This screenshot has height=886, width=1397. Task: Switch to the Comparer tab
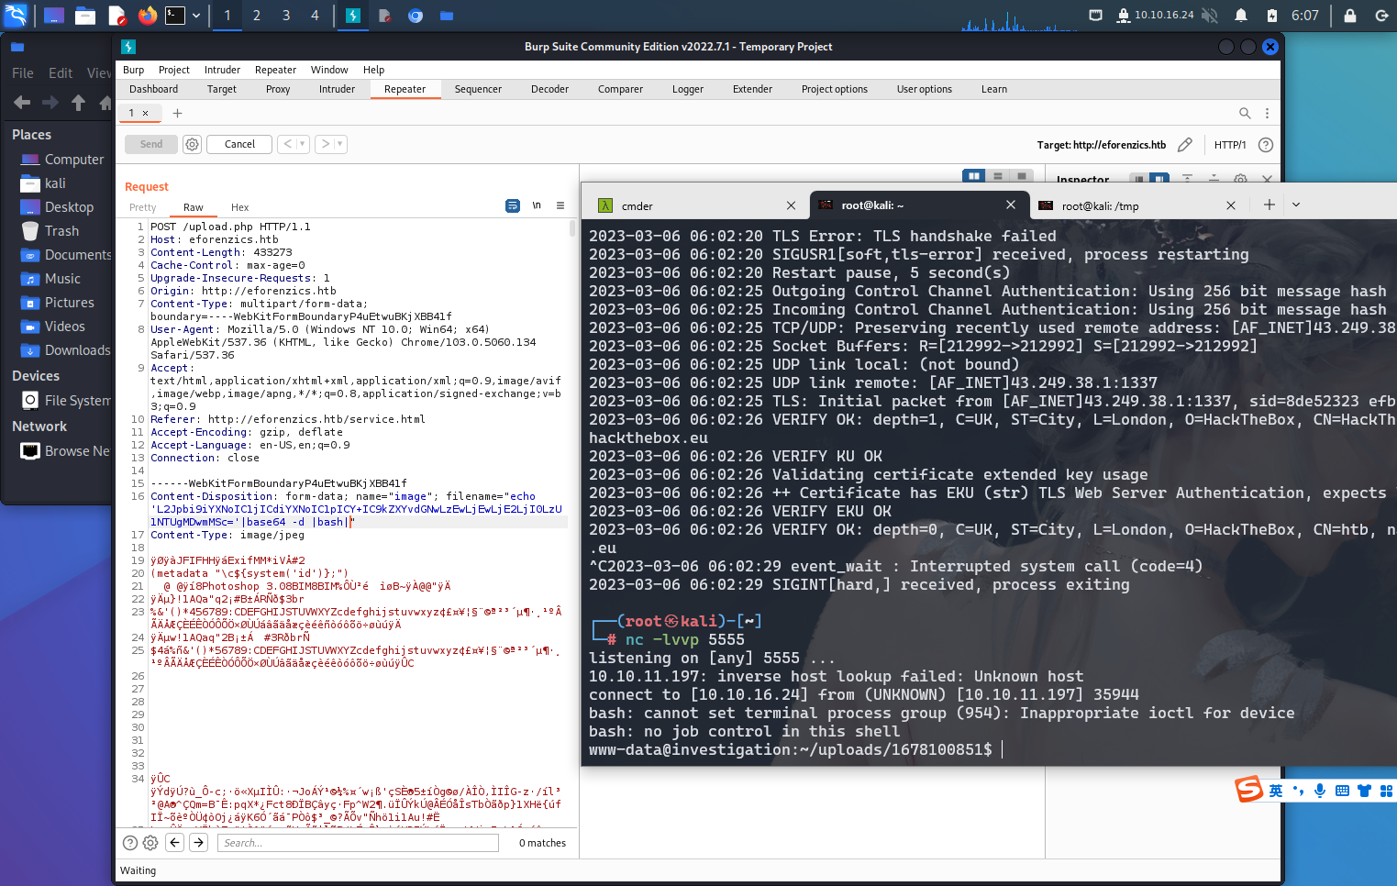click(x=620, y=89)
